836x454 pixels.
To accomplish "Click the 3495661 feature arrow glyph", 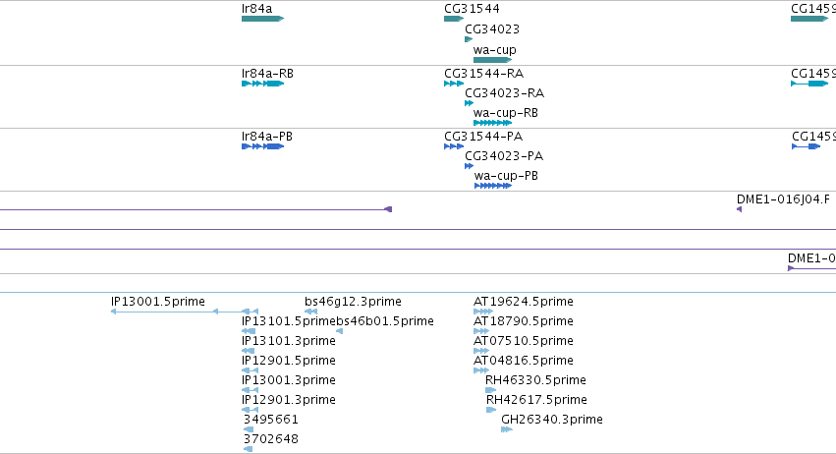I will coord(249,429).
